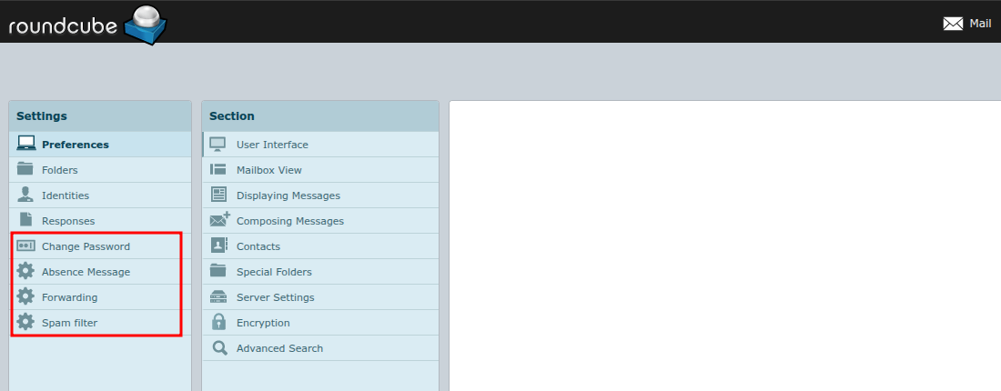
Task: Click the Encryption padlock icon
Action: tap(218, 322)
